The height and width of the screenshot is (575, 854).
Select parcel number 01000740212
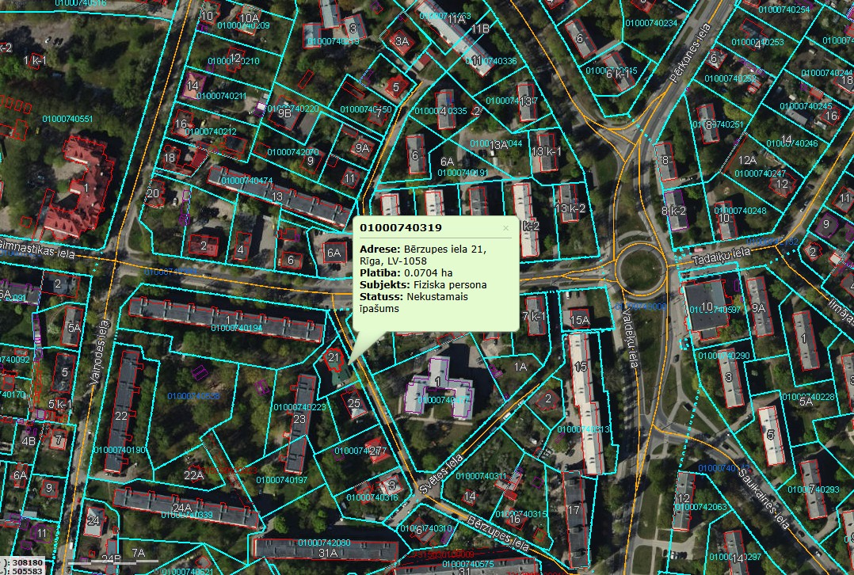[x=211, y=131]
